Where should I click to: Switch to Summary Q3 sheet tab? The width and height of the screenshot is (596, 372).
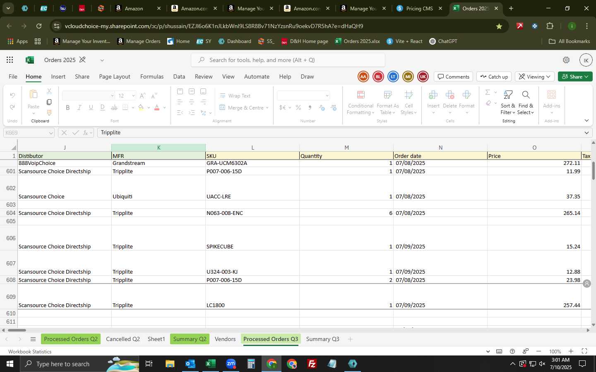(322, 339)
